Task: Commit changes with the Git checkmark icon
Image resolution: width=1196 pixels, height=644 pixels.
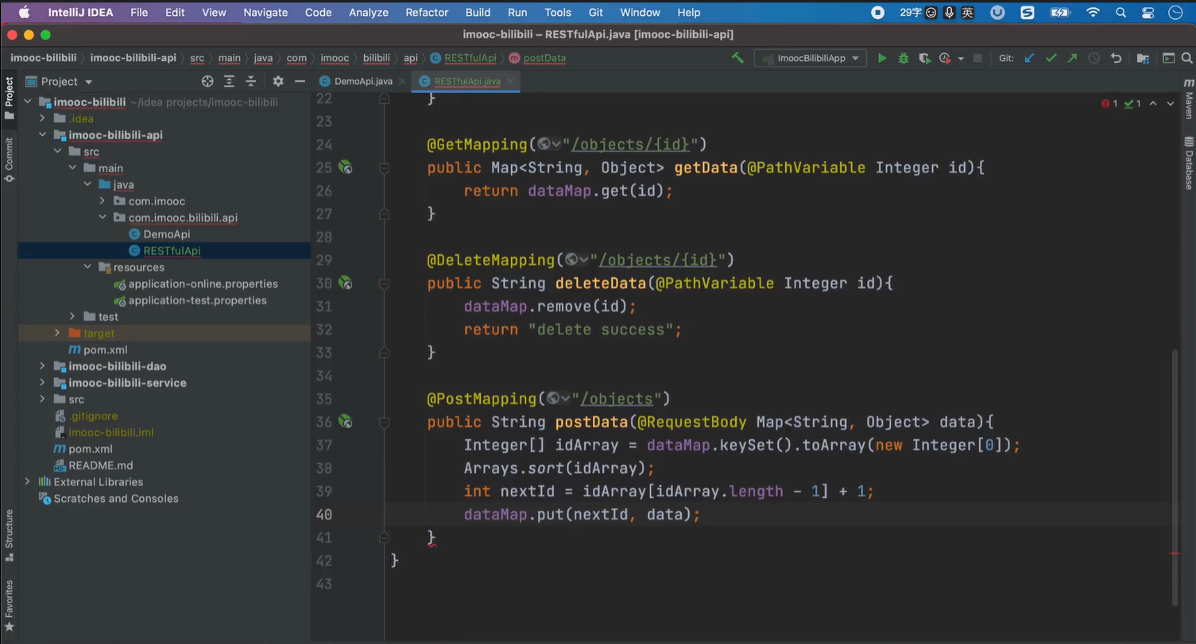Action: (x=1051, y=58)
